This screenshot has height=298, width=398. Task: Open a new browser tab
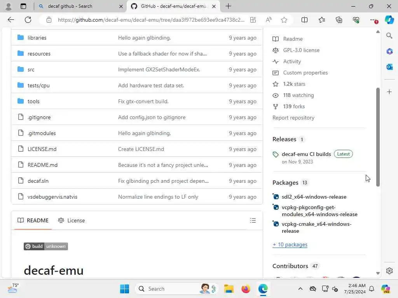pyautogui.click(x=228, y=6)
